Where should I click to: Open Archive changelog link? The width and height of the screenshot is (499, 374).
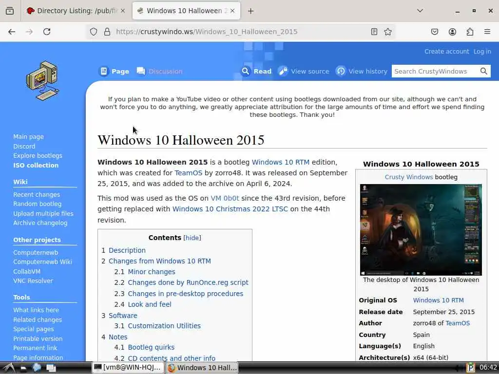point(40,223)
